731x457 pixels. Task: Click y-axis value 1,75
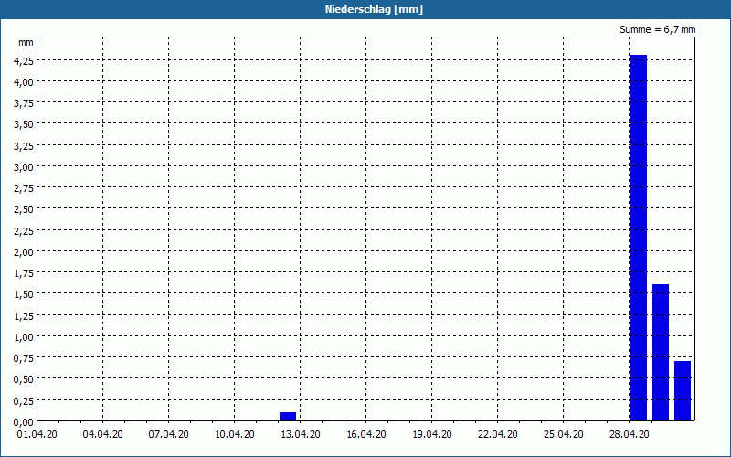[x=24, y=273]
